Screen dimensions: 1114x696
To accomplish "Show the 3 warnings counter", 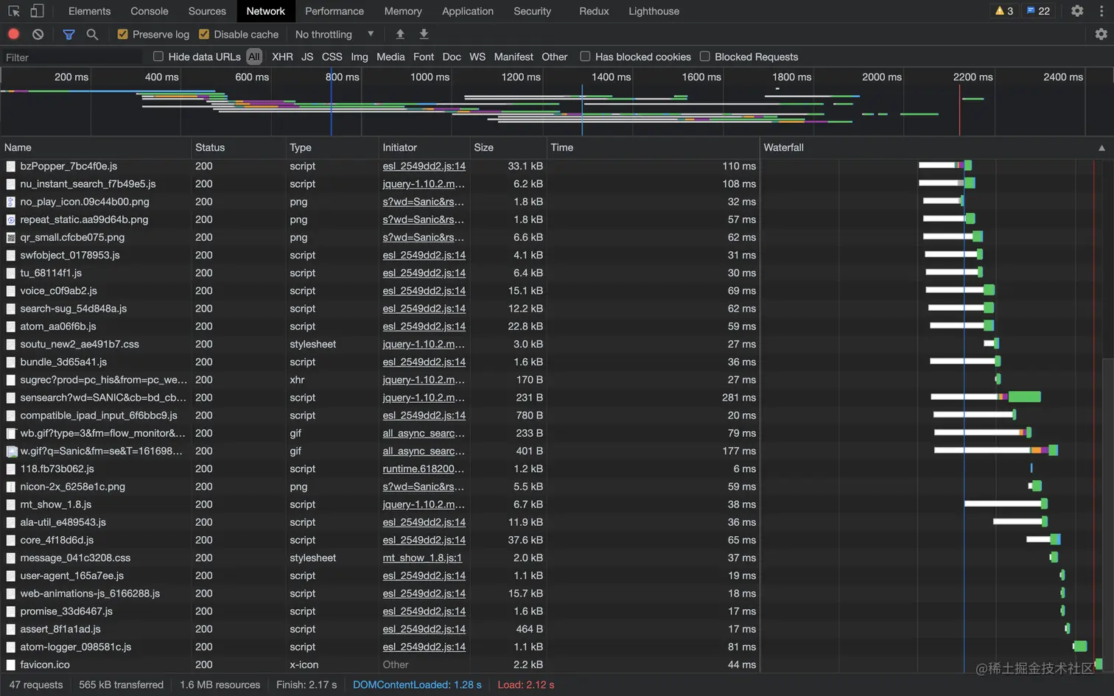I will tap(1004, 11).
